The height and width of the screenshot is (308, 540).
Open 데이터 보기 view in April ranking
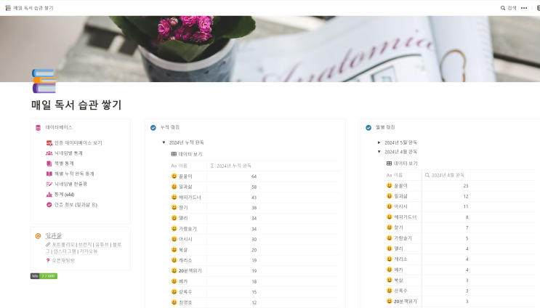click(x=402, y=163)
